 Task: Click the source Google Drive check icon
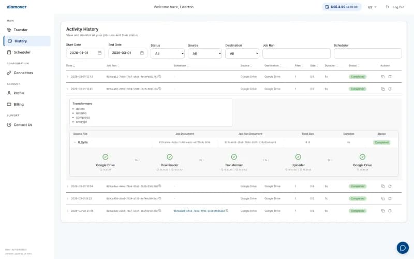[x=106, y=157]
